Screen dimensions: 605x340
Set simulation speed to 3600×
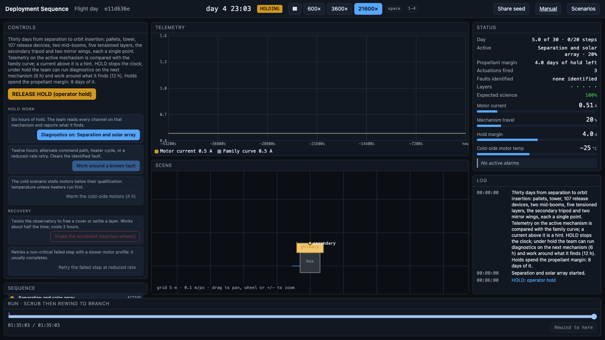(x=340, y=9)
